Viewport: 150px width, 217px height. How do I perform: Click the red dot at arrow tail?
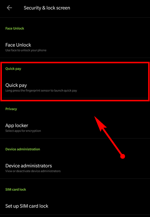(123, 156)
